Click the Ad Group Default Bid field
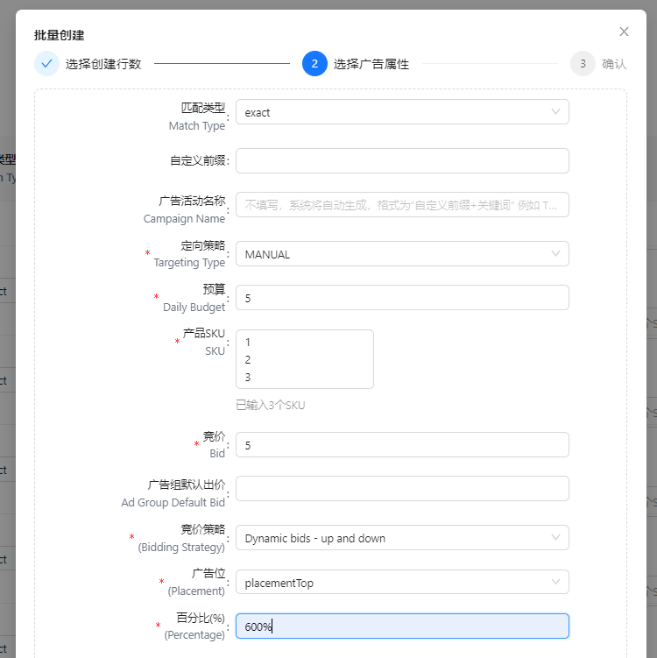Screen dimensions: 657x658 [x=402, y=489]
